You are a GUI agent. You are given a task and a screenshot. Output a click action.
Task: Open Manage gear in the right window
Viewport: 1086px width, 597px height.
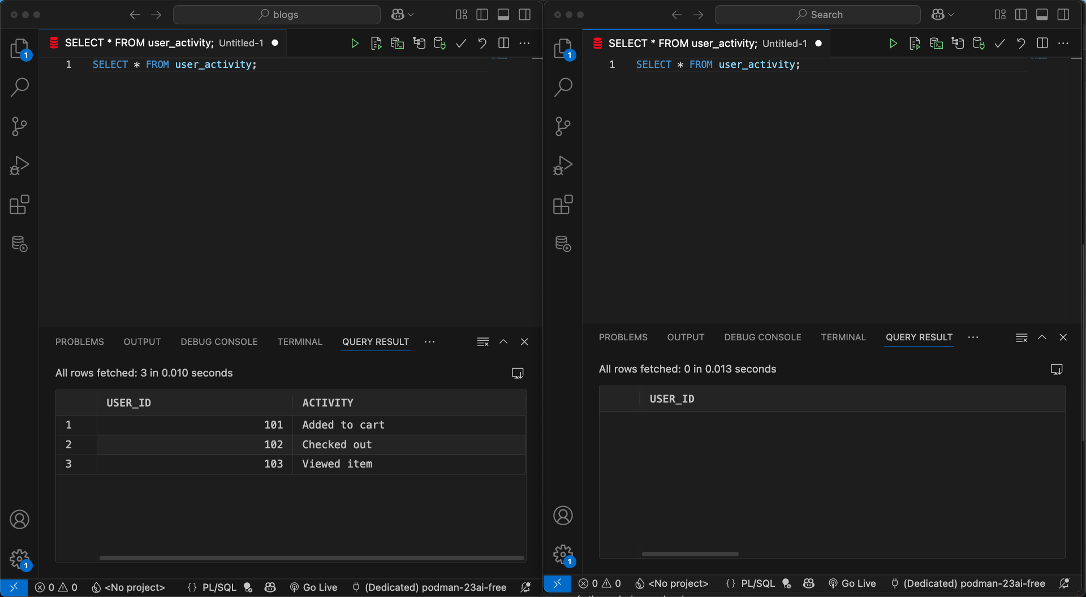(563, 555)
